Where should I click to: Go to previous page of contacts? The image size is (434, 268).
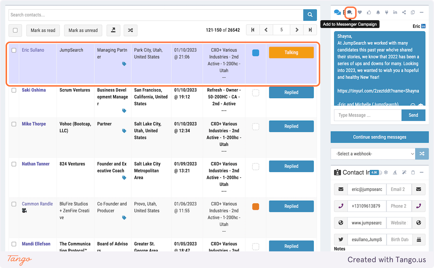point(266,30)
